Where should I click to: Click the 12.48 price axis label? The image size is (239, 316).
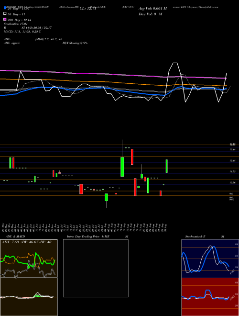click(x=232, y=160)
